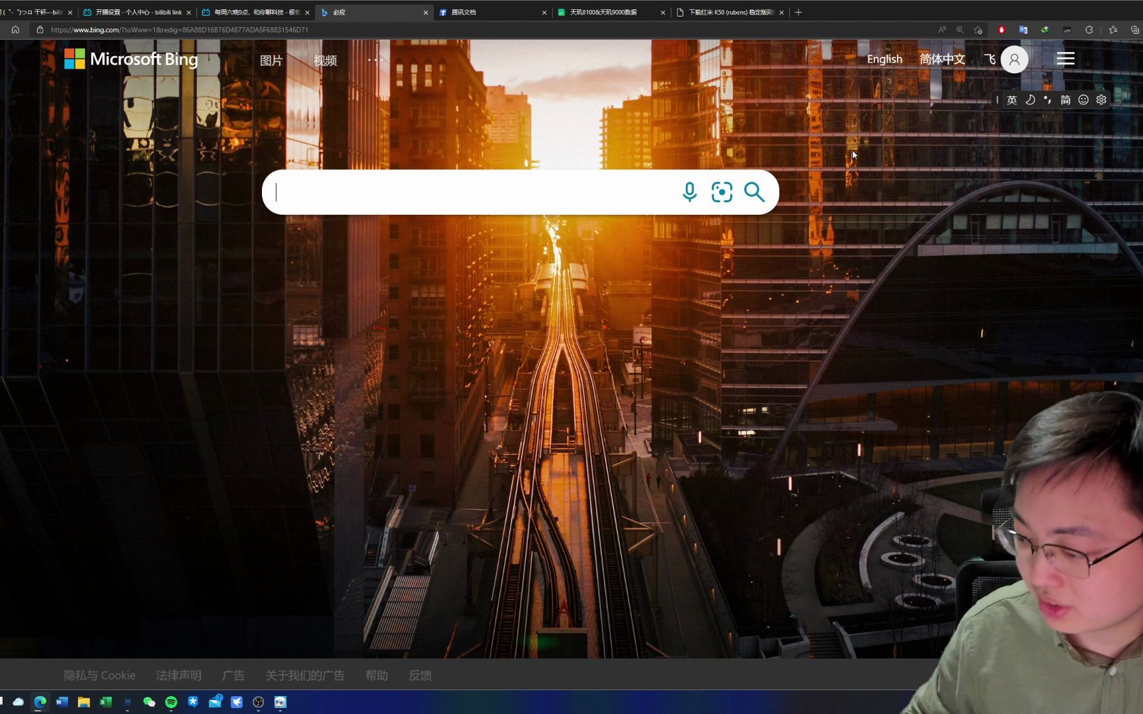Screen dimensions: 1143x714
Task: Open IME settings gear
Action: 1101,100
